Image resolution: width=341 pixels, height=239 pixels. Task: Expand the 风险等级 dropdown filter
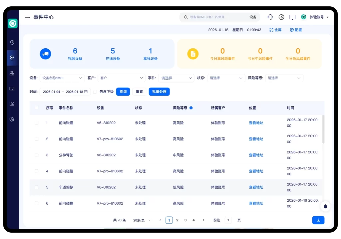click(284, 78)
